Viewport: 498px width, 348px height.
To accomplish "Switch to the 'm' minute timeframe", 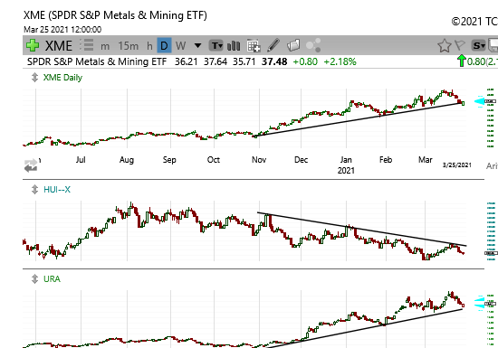I will tap(105, 46).
